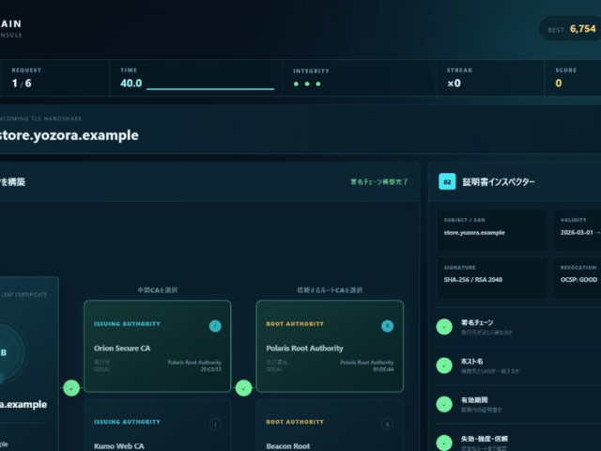The height and width of the screenshot is (451, 601).
Task: Click the store.yozora.example hostname heading
Action: coord(69,135)
